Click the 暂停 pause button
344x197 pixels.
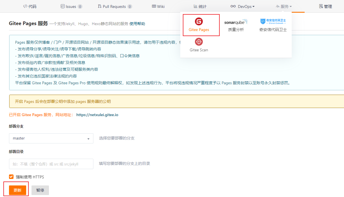(40, 190)
